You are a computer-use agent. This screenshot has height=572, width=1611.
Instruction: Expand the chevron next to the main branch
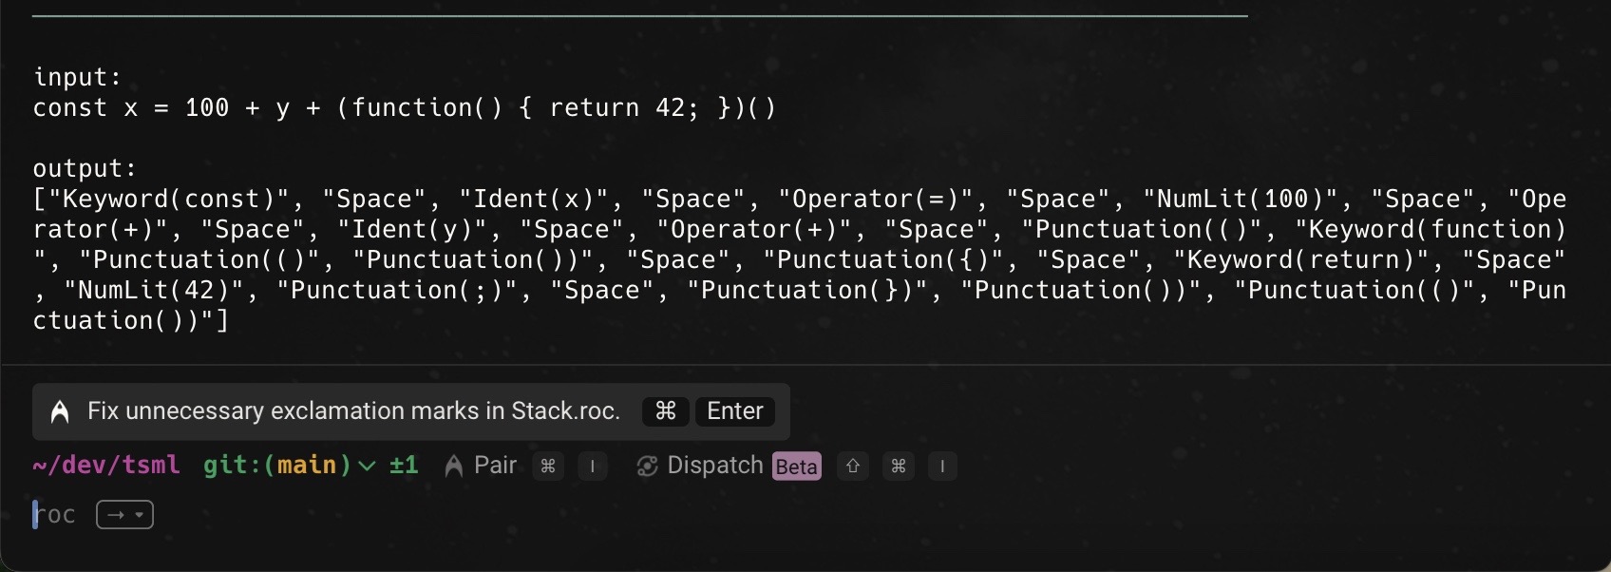367,467
